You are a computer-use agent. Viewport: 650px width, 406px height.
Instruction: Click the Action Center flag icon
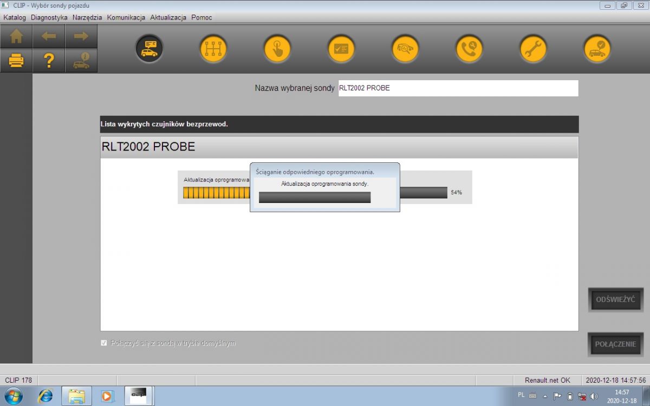tap(557, 396)
